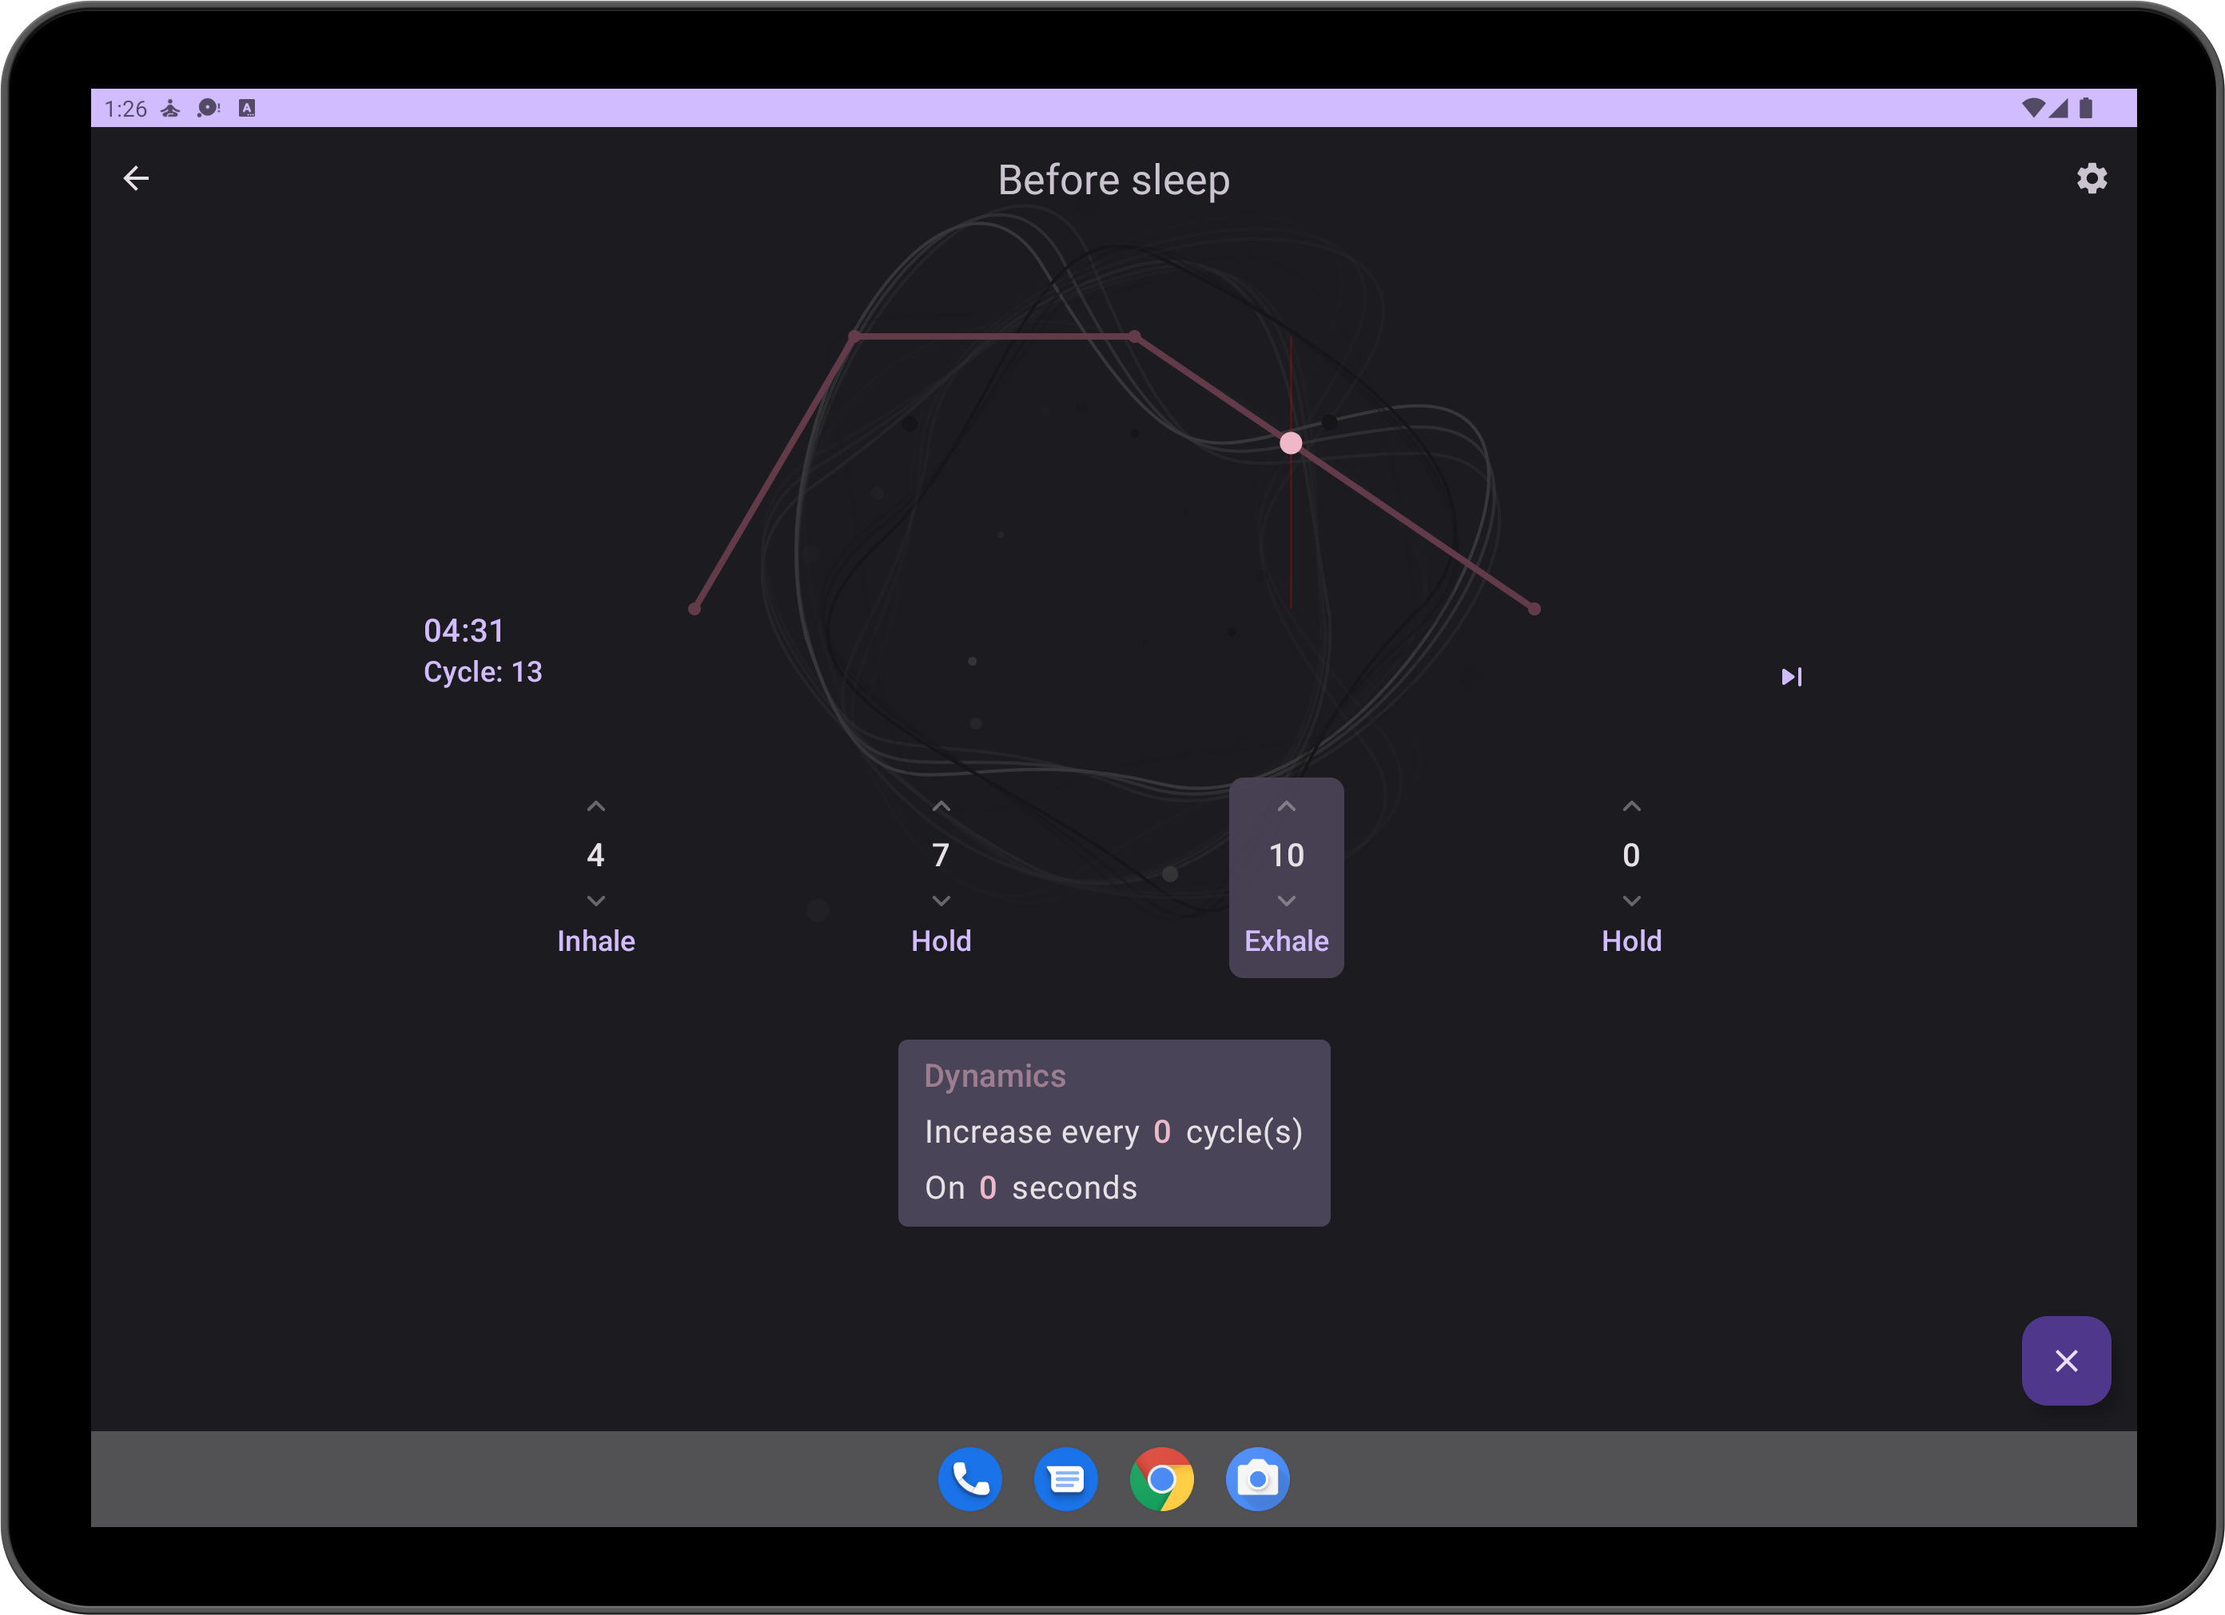Screen dimensions: 2225x1615
Task: Increase Exhale value with up chevron
Action: coord(1286,806)
